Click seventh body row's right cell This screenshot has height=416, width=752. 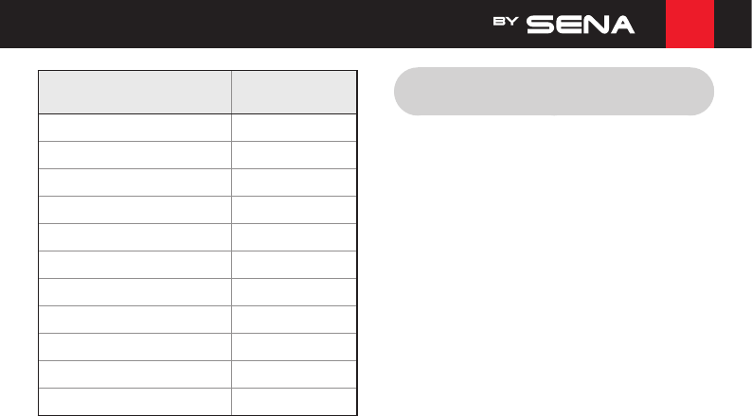(294, 292)
